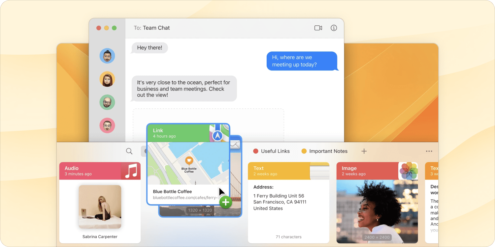Click the "1 Ferry Building Unit 56" address text
495x247 pixels.
(279, 196)
